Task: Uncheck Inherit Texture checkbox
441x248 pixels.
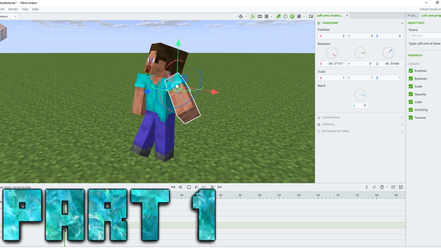Action: [411, 118]
